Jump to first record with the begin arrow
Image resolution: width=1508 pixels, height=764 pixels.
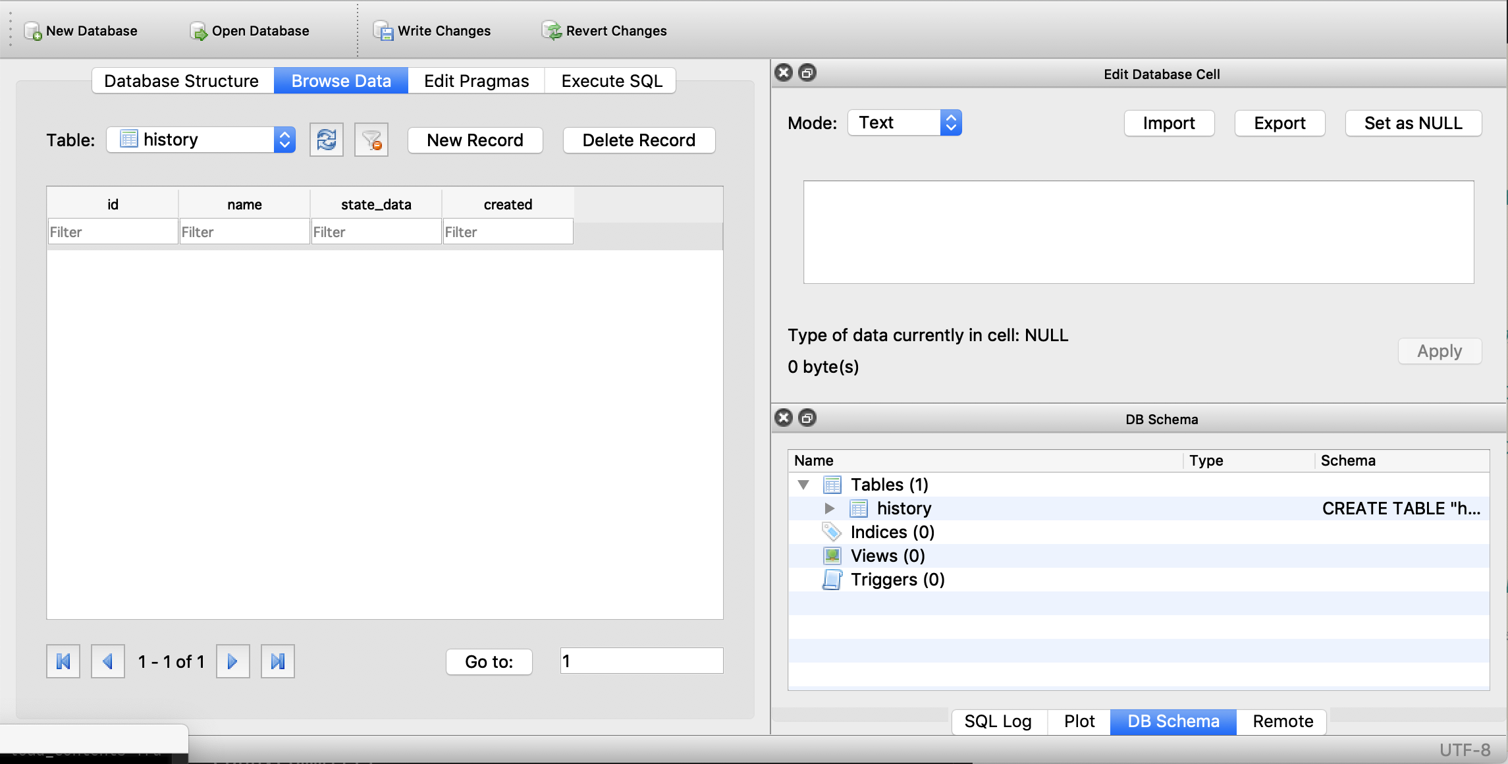(x=63, y=661)
